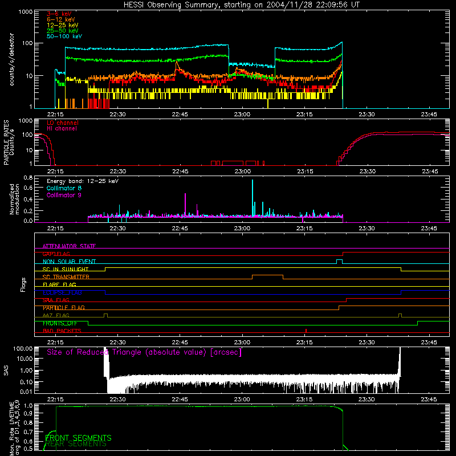This screenshot has width=456, height=456.
Task: Click the counts/s/detector axis label
Action: 11,59
